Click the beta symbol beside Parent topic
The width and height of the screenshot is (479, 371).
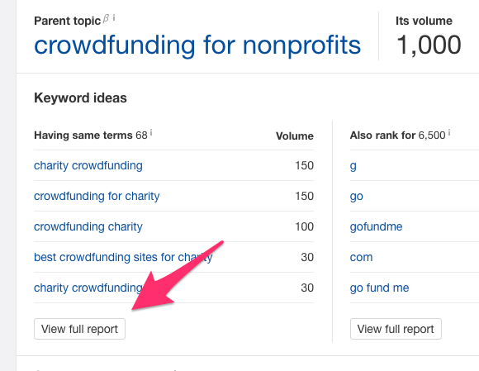tap(106, 19)
